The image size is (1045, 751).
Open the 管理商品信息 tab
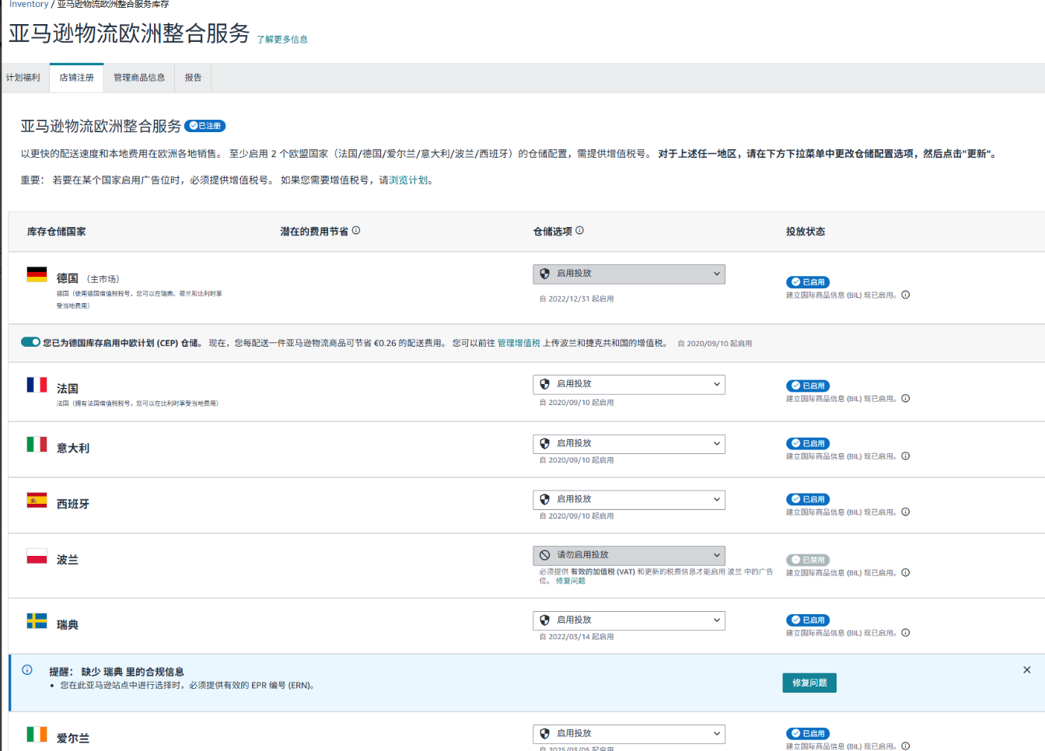coord(139,78)
